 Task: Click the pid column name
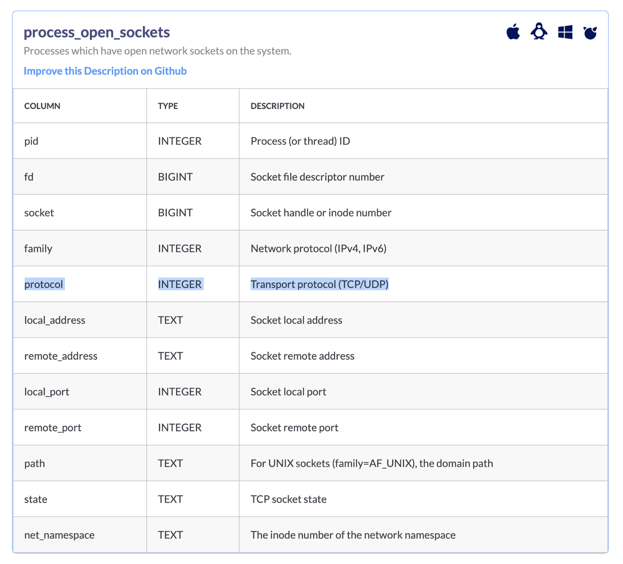[x=32, y=141]
